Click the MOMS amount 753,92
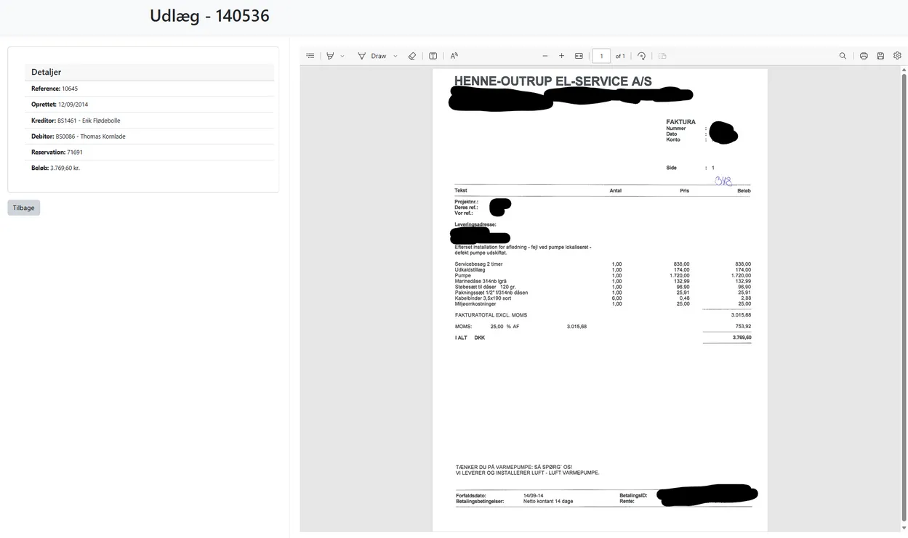The width and height of the screenshot is (908, 538). (x=743, y=327)
